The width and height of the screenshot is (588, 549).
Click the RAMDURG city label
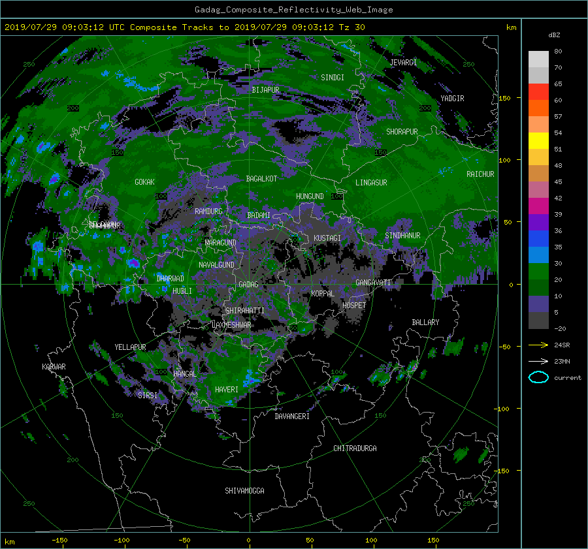208,212
